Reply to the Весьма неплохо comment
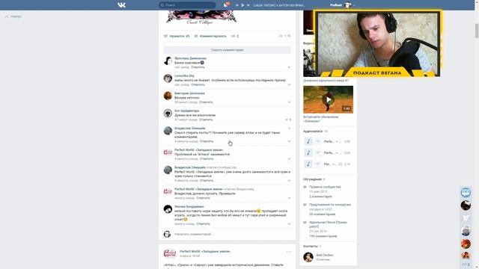 206,102
